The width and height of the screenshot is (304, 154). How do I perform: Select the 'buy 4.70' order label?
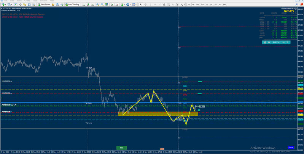pyautogui.click(x=9, y=105)
